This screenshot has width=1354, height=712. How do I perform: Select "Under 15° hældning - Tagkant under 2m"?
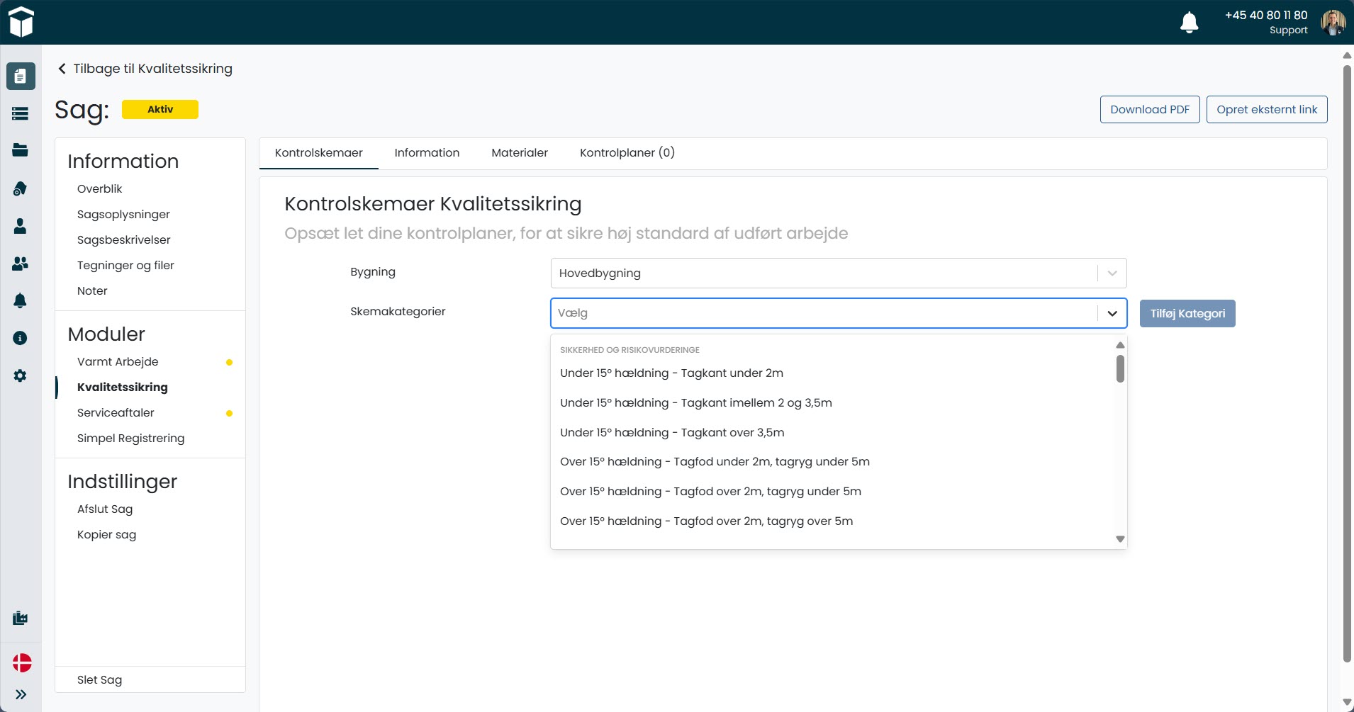tap(671, 373)
